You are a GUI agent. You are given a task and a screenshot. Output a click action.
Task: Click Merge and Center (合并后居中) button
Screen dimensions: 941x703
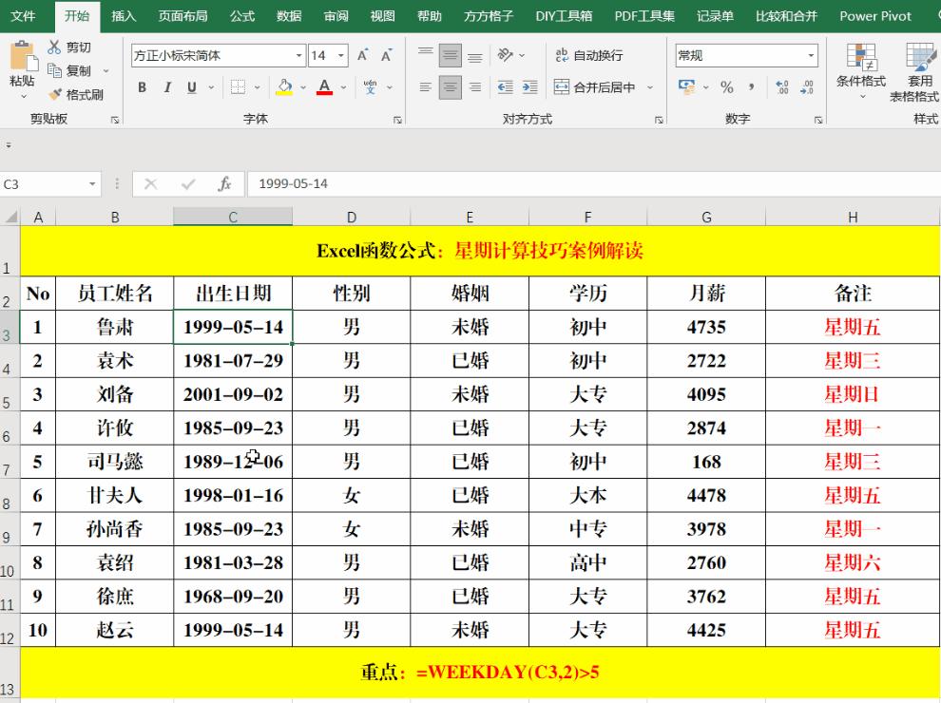(595, 87)
